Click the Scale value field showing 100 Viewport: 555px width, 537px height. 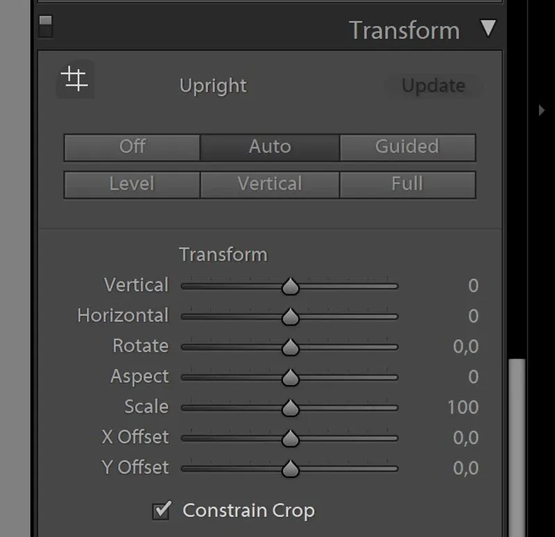tap(463, 407)
